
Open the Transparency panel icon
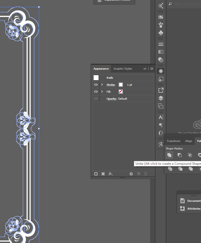161,60
